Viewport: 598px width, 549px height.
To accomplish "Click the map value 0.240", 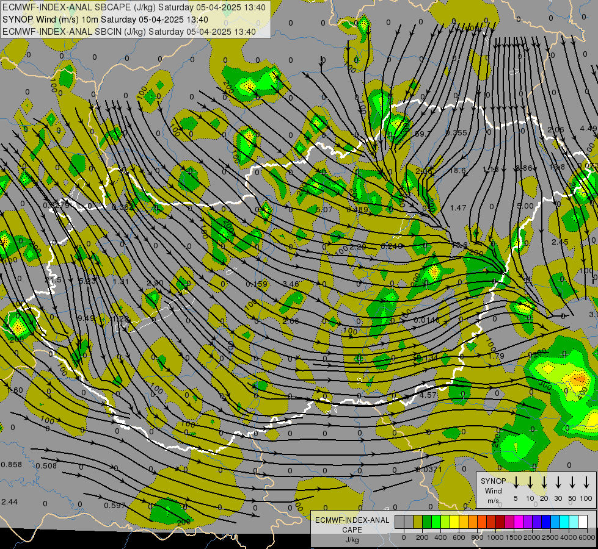I will 392,246.
